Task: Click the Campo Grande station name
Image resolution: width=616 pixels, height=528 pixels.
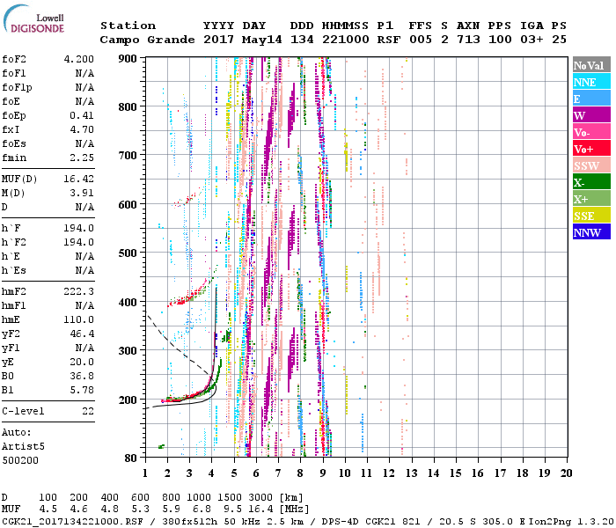Action: (147, 40)
